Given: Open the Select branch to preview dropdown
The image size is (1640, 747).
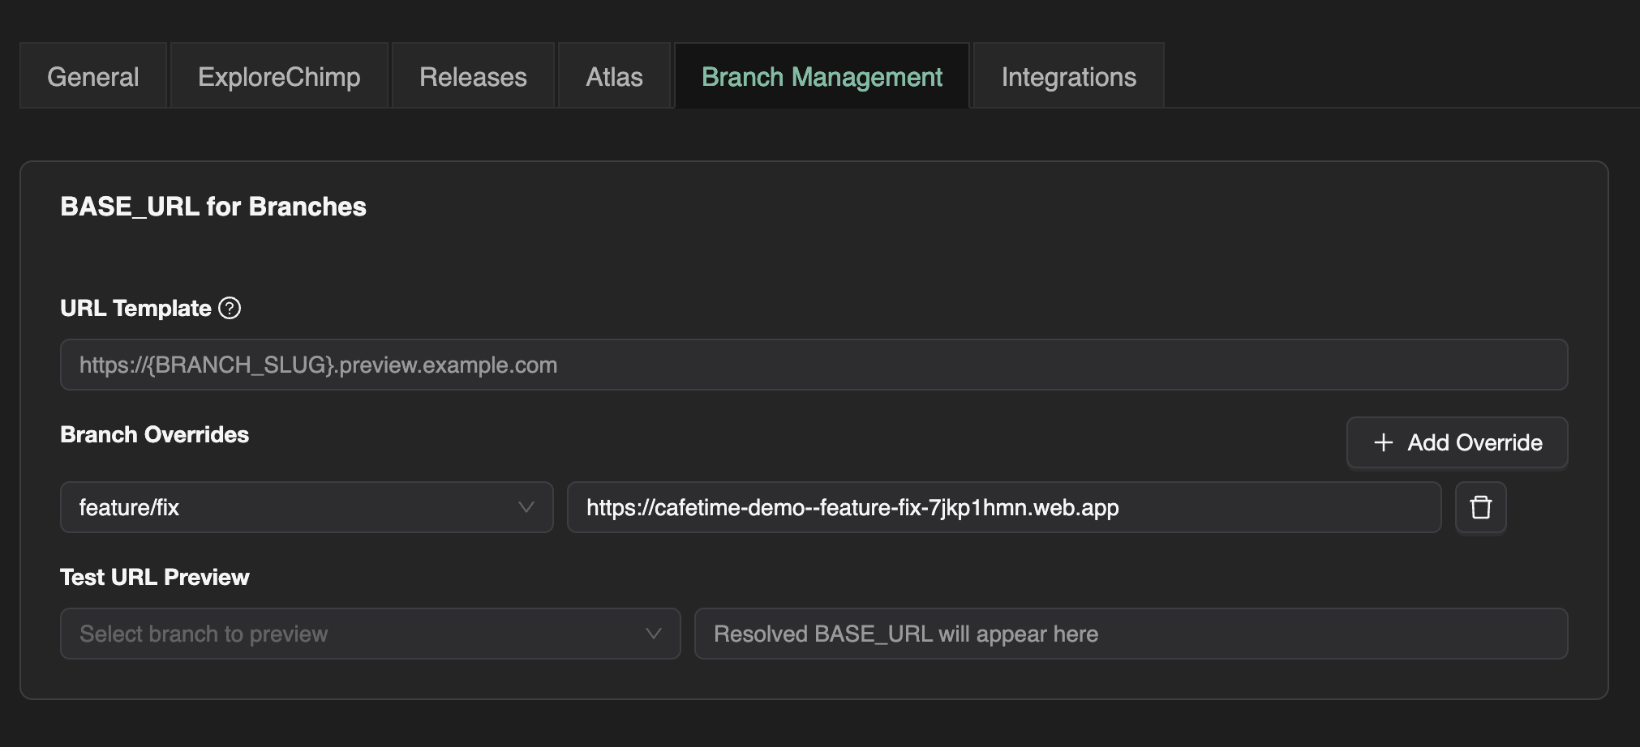Looking at the screenshot, I should tap(370, 634).
